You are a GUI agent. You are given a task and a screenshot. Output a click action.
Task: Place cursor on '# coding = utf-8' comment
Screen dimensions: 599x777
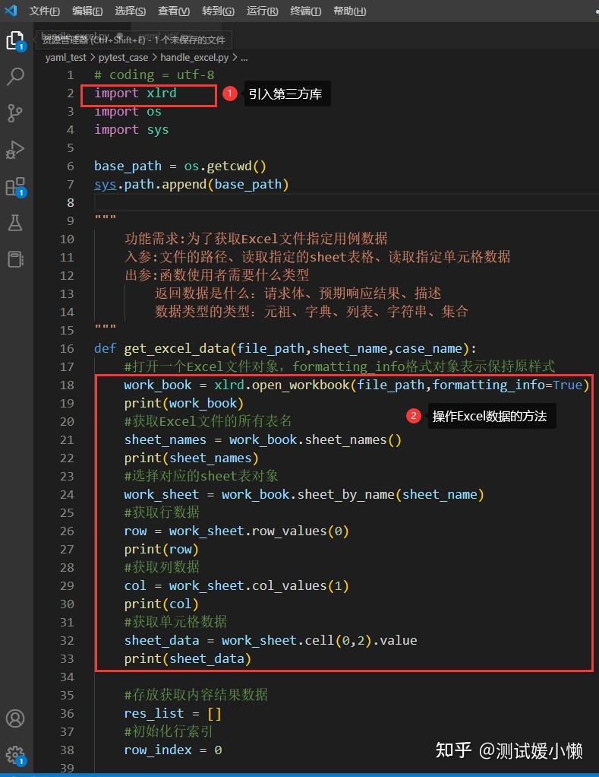pyautogui.click(x=154, y=75)
